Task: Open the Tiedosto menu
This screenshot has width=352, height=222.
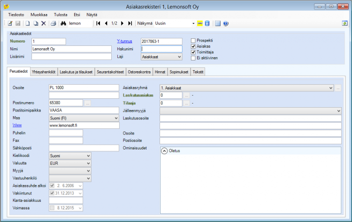Action: click(16, 15)
